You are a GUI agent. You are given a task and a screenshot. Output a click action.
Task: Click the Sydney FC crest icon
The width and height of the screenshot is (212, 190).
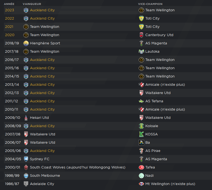coord(26,159)
